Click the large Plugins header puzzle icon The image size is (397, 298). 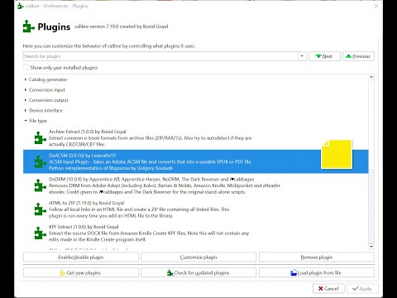[x=28, y=26]
